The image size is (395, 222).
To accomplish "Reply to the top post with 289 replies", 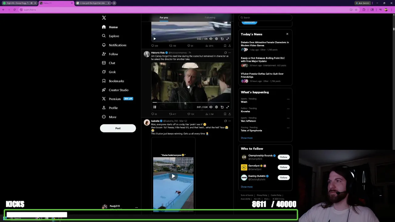I will click(x=154, y=46).
